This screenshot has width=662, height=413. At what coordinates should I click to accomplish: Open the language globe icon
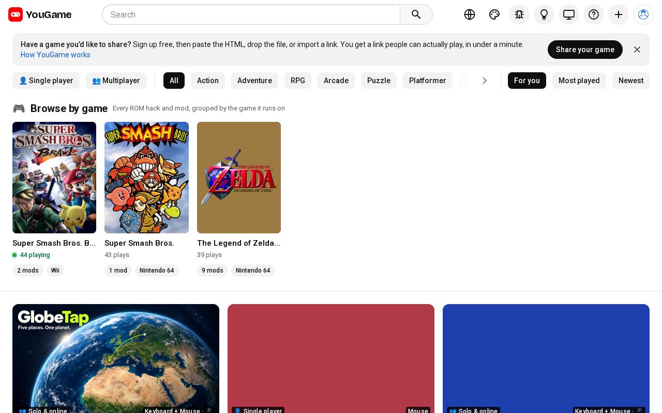click(470, 14)
